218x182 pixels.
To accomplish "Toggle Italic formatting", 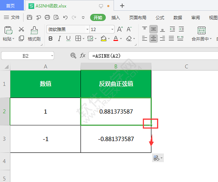I will (x=59, y=39).
